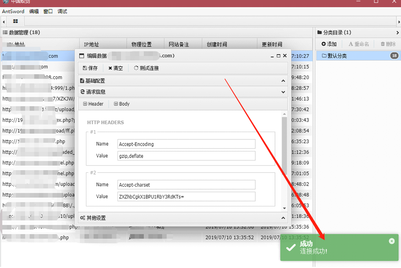
Task: Click the grid home tab icon
Action: coord(16,21)
